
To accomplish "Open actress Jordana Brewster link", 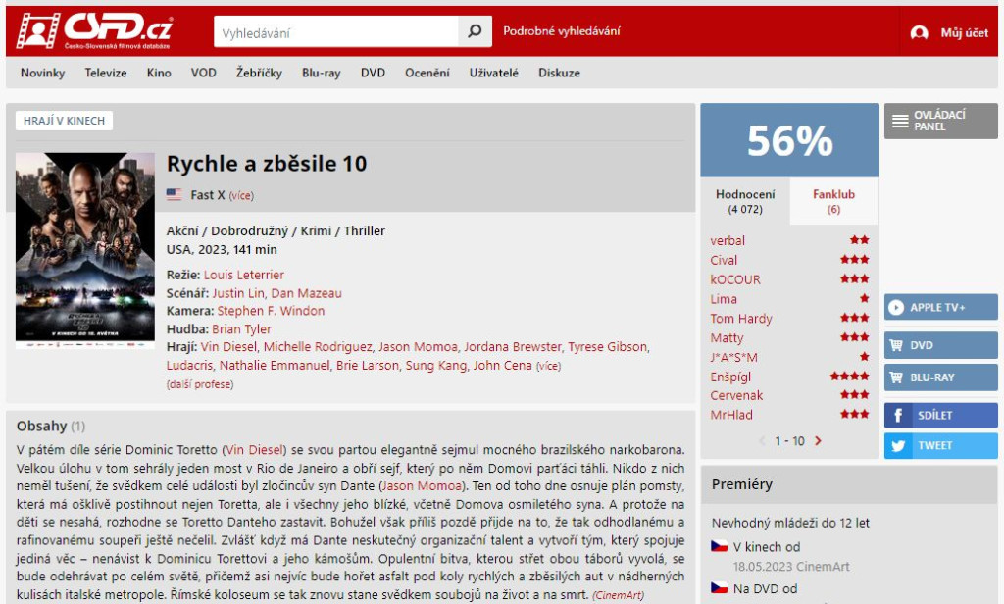I will click(512, 346).
